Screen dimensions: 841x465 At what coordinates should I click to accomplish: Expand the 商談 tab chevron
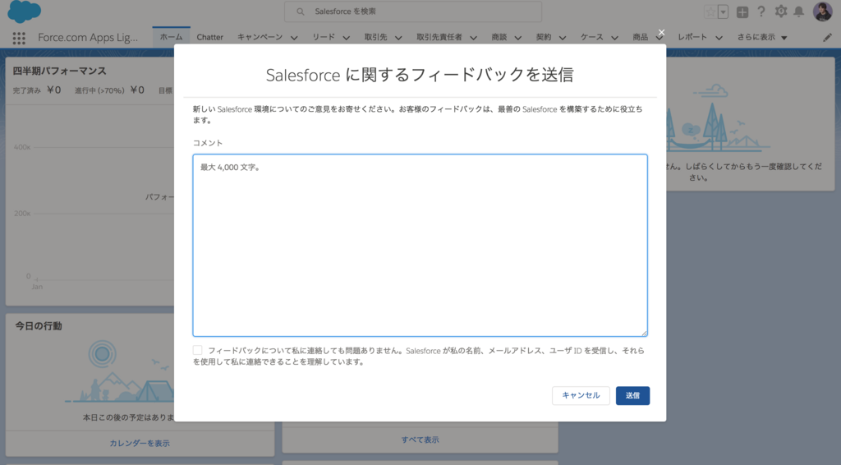tap(517, 38)
